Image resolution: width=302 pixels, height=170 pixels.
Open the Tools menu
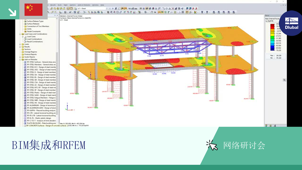pyautogui.click(x=60, y=5)
